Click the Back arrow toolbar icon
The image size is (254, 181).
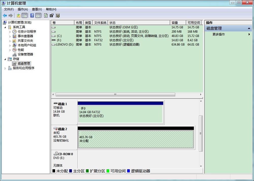(x=5, y=15)
